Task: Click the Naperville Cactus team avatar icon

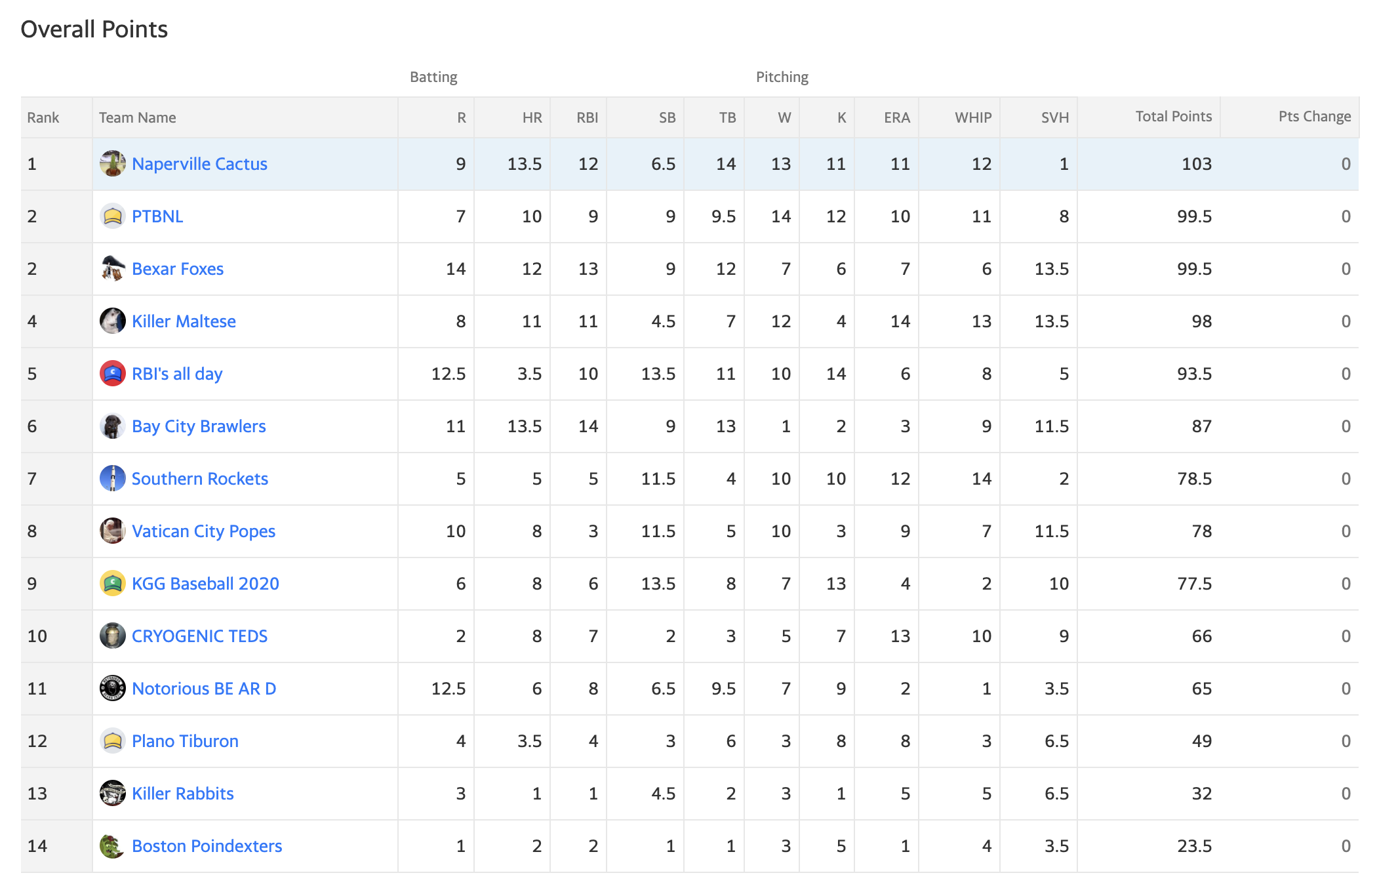Action: click(113, 163)
